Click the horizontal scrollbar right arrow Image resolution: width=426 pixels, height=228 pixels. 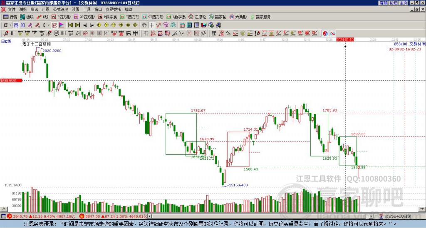click(x=372, y=216)
